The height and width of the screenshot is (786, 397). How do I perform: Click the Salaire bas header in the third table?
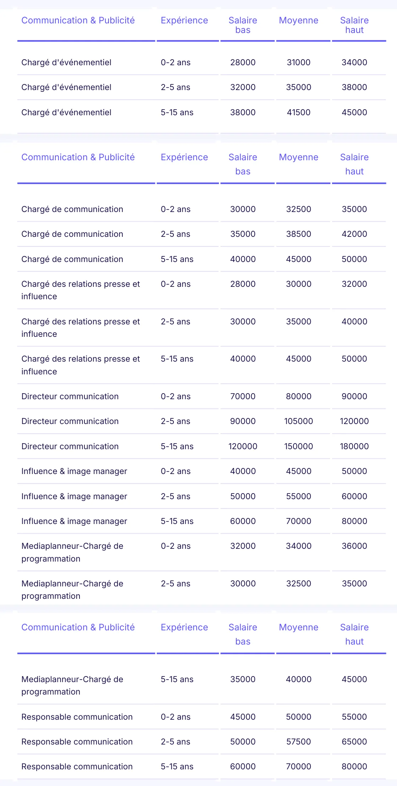click(243, 634)
